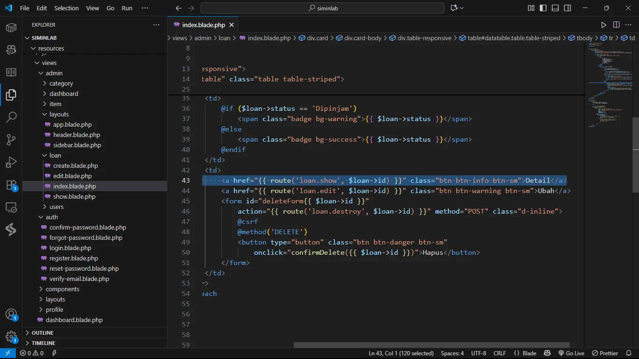Toggle the primary side bar visibility
Viewport: 639px width, 359px height.
pyautogui.click(x=543, y=8)
